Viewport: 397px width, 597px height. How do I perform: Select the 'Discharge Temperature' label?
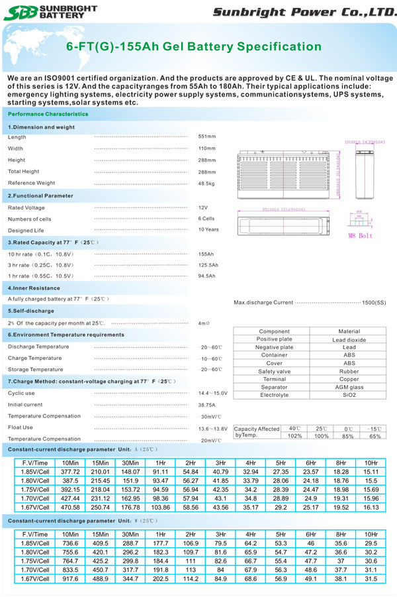(38, 347)
